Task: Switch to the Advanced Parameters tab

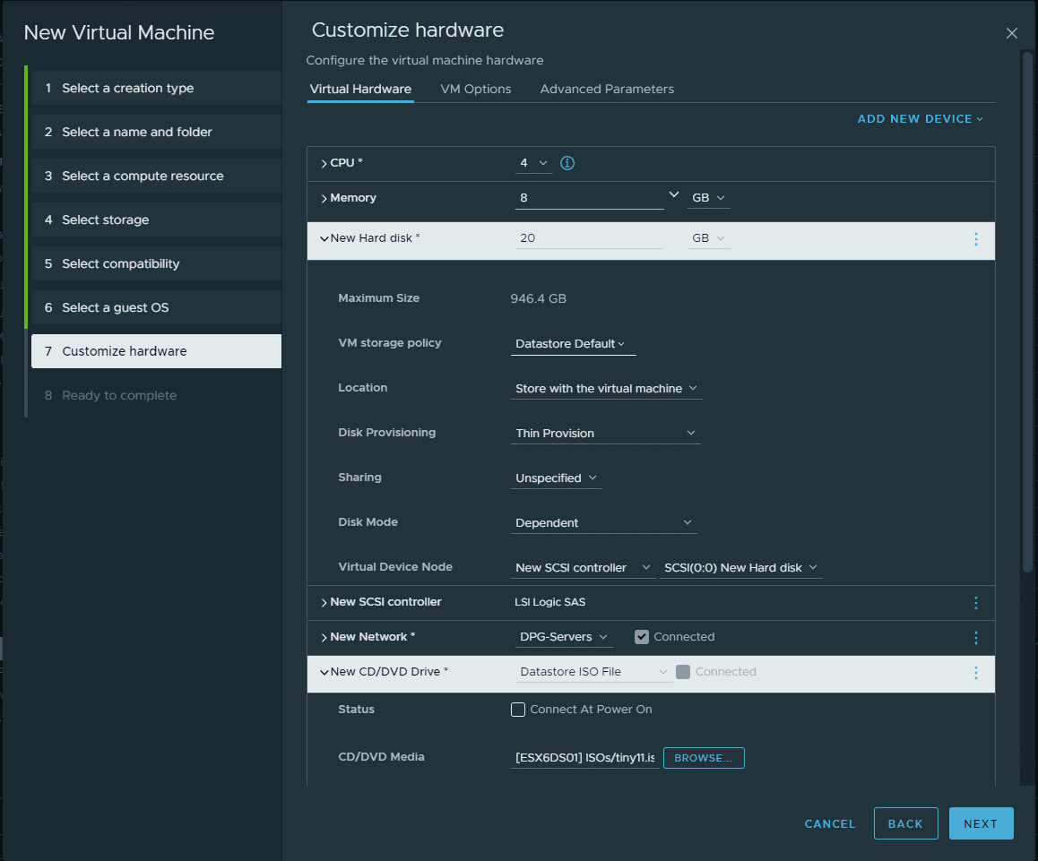Action: coord(607,90)
